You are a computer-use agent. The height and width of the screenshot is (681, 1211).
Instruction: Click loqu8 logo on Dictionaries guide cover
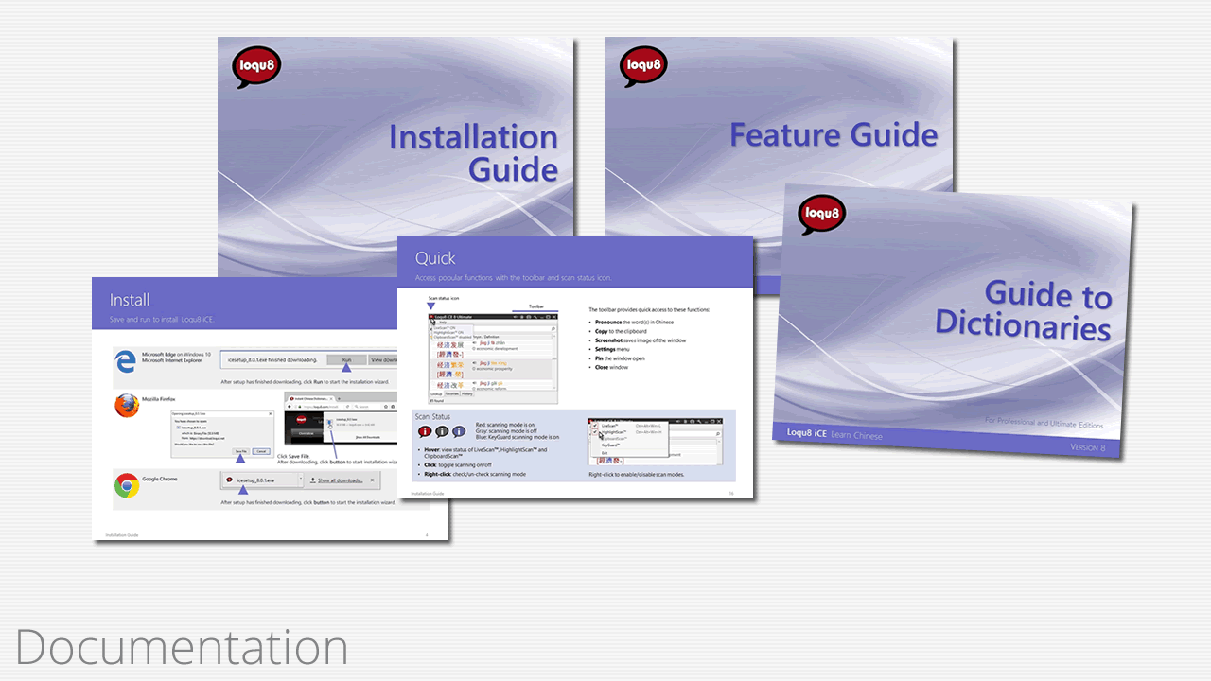click(821, 216)
